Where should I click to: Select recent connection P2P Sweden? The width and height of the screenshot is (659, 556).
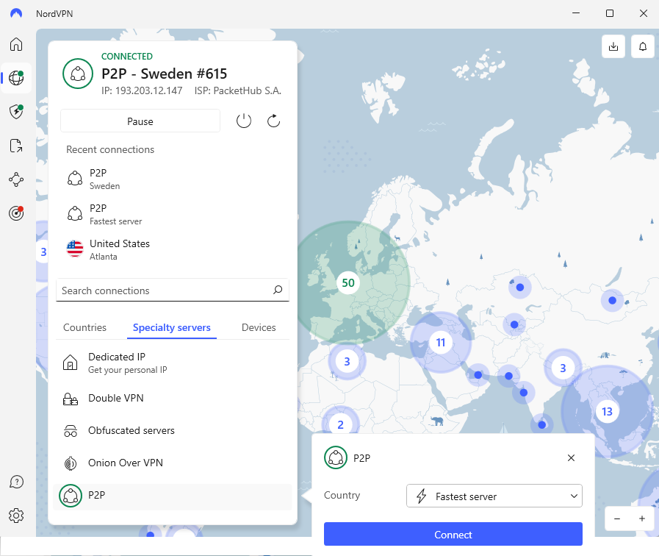tap(173, 179)
